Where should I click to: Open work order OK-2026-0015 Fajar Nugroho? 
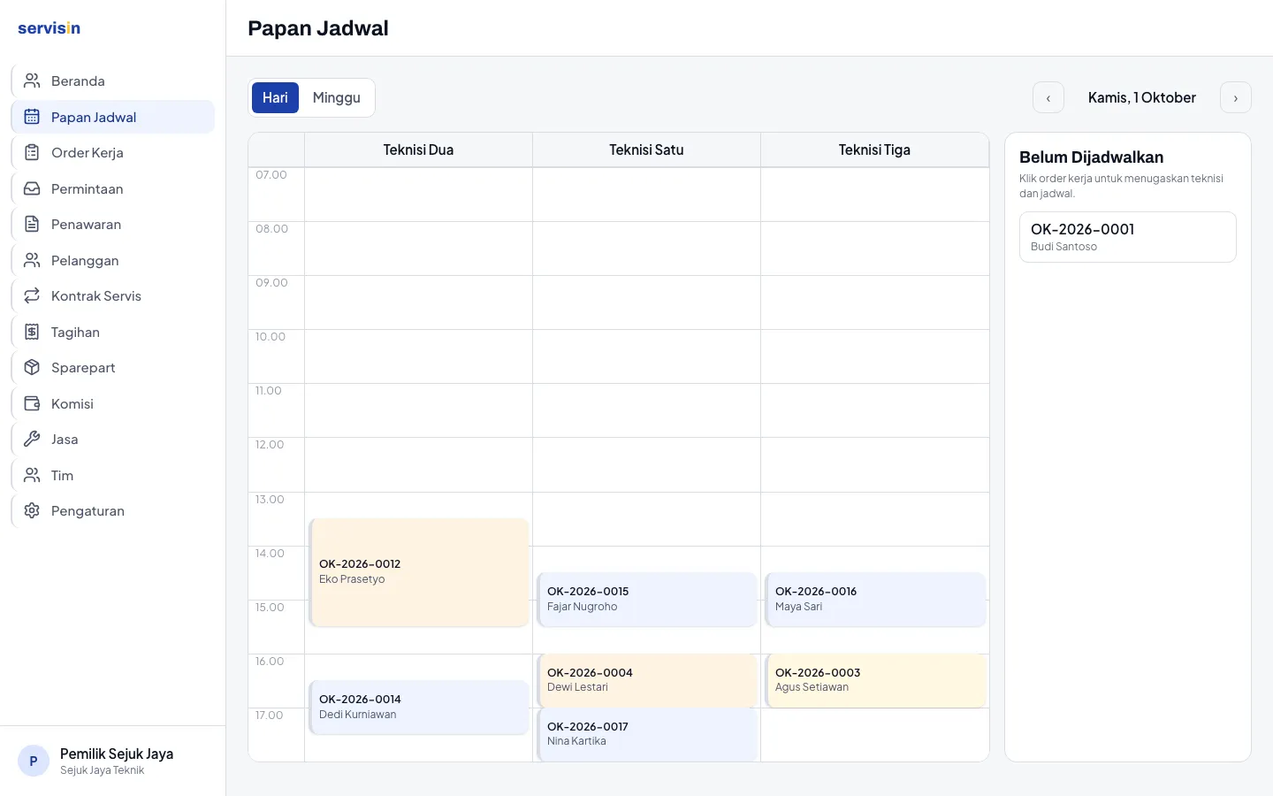pos(647,600)
